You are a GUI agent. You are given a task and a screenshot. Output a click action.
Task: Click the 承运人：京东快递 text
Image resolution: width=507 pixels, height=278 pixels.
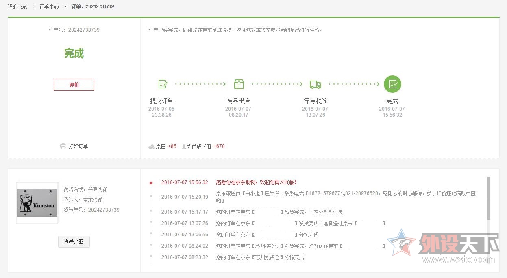coord(83,200)
